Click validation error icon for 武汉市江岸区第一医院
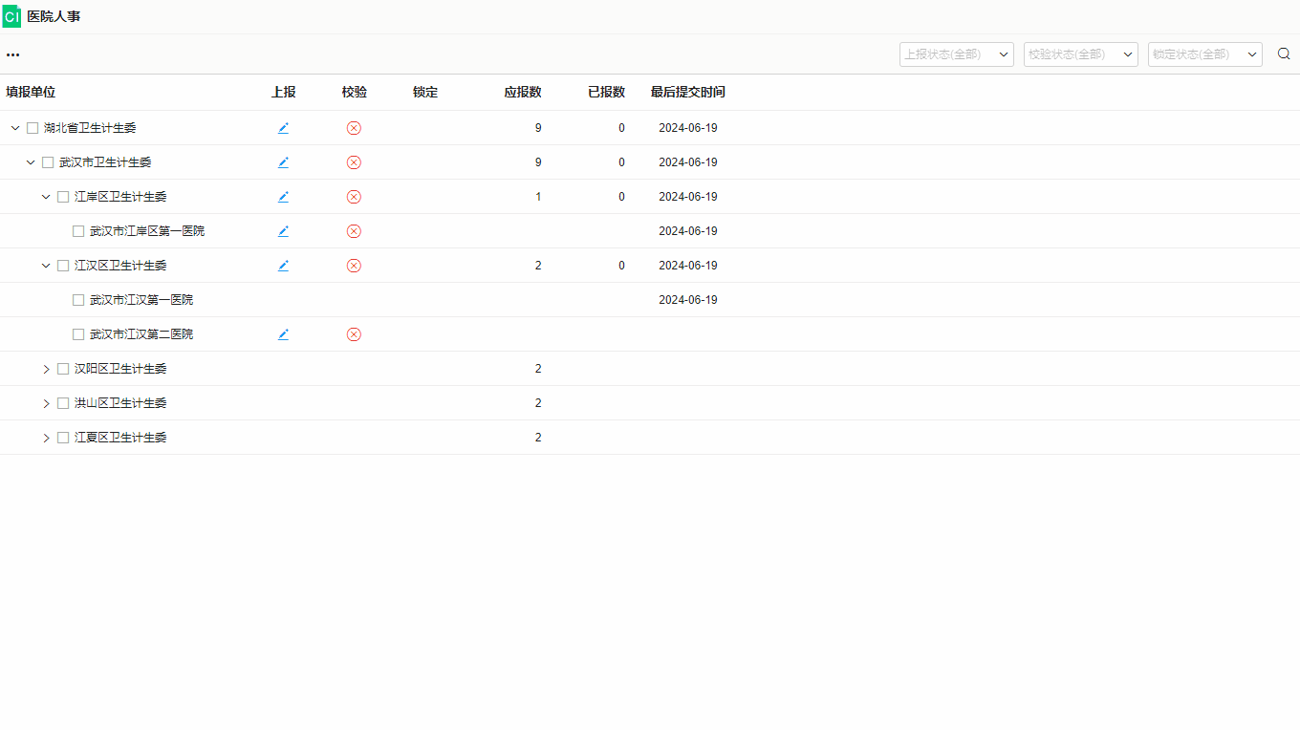 (354, 231)
